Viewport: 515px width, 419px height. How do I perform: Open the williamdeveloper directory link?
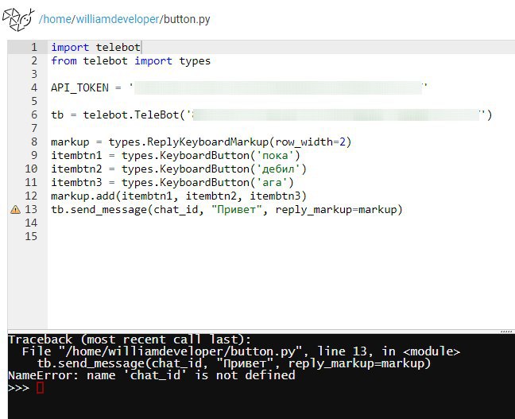118,19
